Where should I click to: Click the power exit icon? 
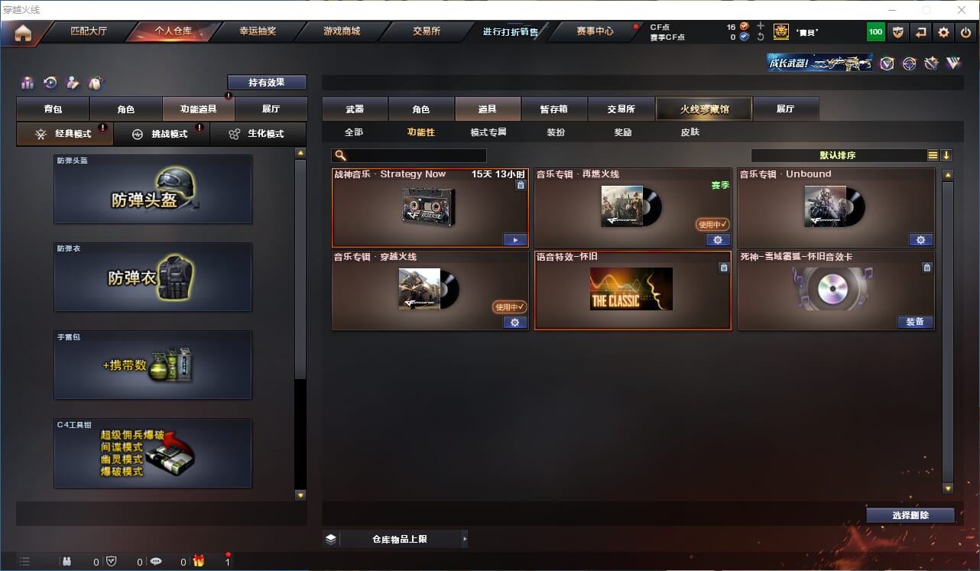pyautogui.click(x=966, y=32)
